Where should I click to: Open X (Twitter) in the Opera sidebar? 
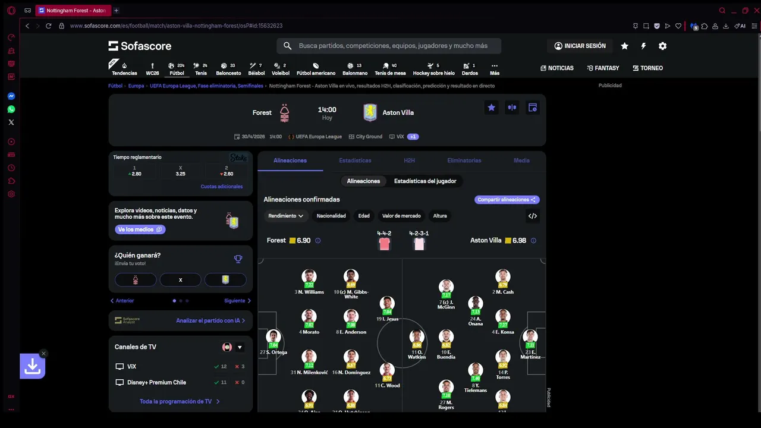tap(11, 122)
